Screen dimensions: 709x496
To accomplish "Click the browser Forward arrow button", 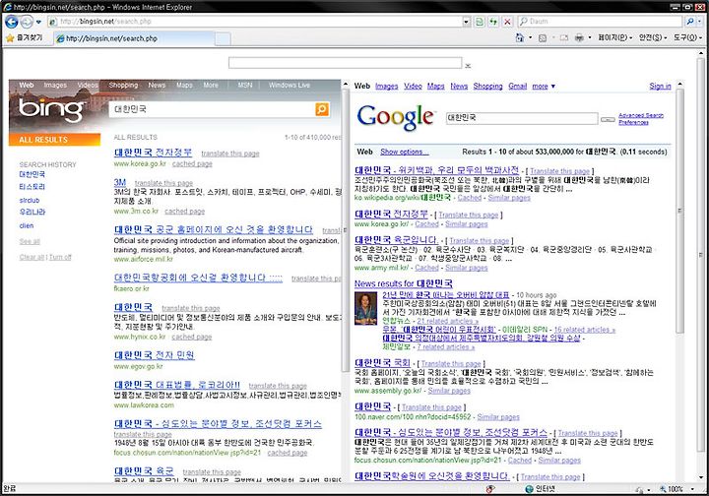I will coord(28,22).
